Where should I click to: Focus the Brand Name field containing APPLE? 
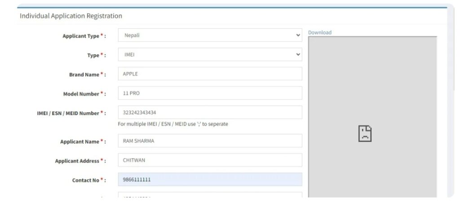coord(210,74)
